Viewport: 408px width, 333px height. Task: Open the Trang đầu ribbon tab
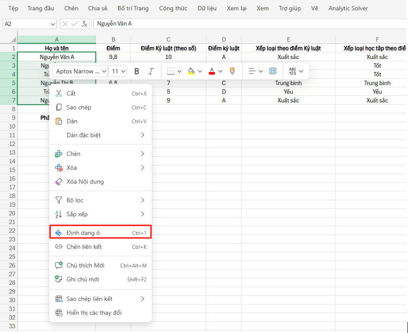[x=41, y=8]
